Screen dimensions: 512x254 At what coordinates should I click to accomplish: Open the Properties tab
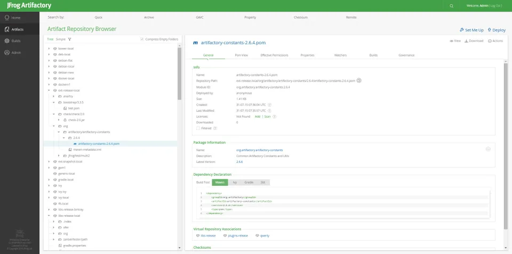307,55
